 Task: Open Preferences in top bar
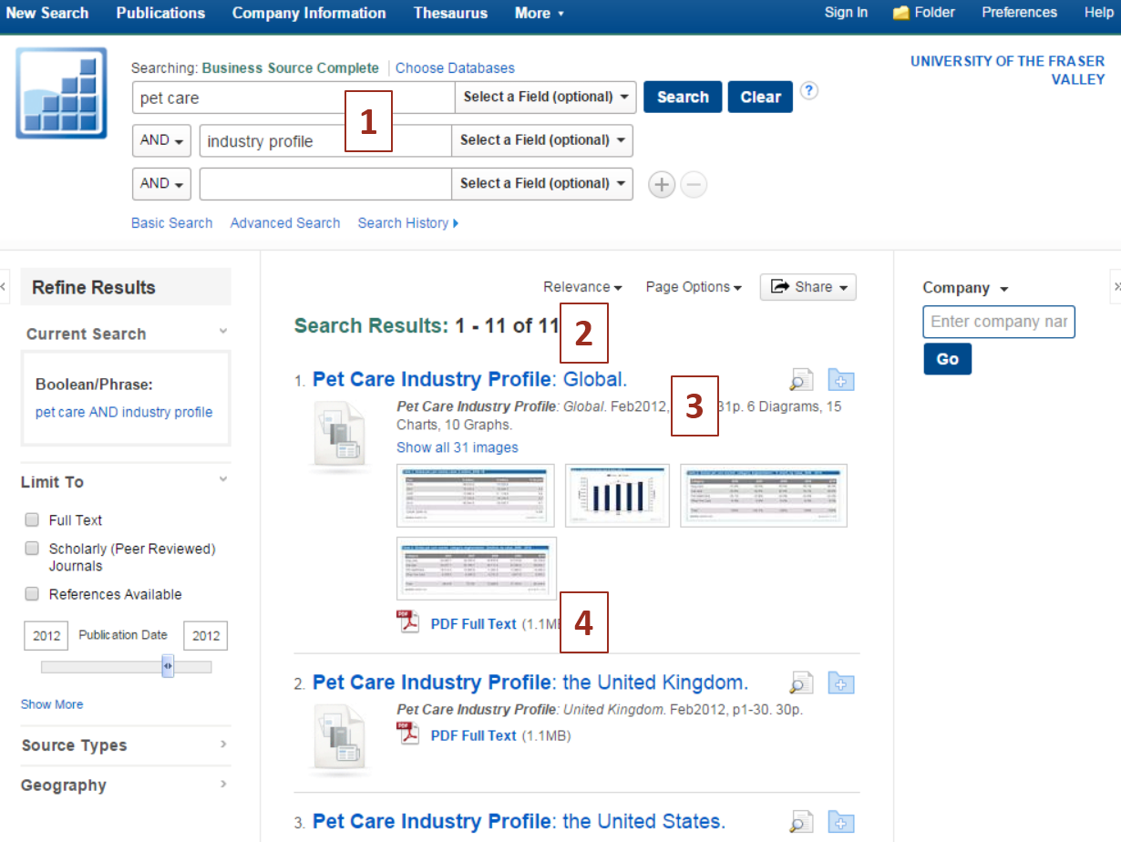1019,13
